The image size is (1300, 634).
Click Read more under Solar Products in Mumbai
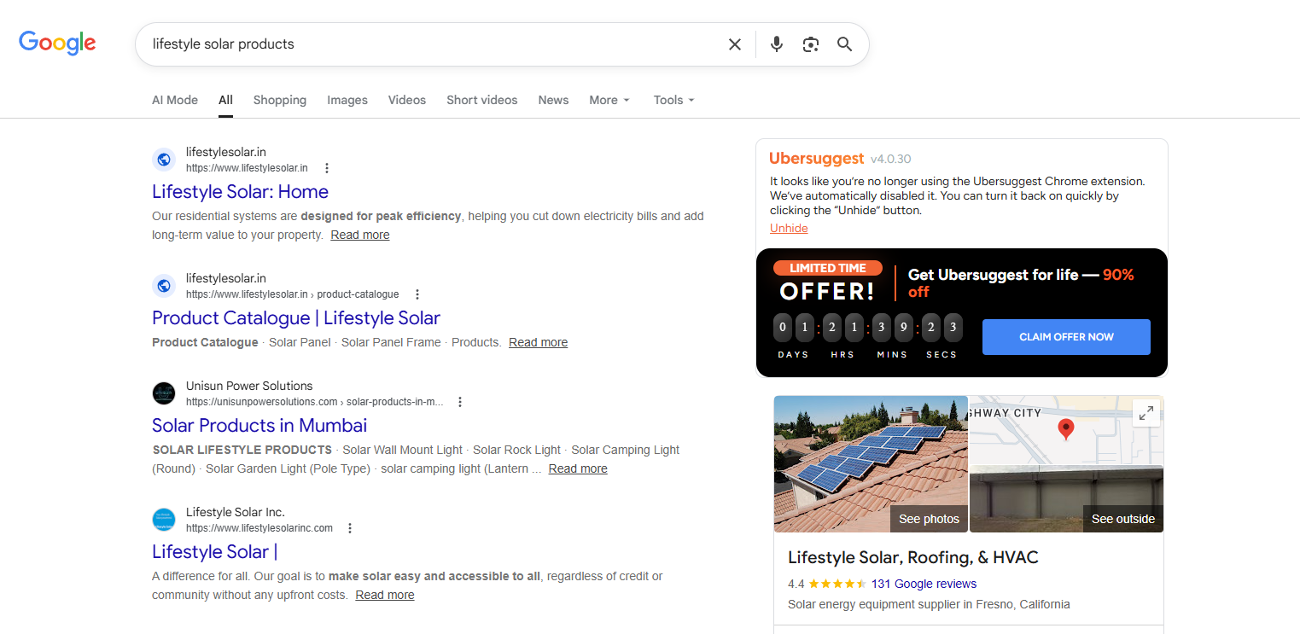578,468
